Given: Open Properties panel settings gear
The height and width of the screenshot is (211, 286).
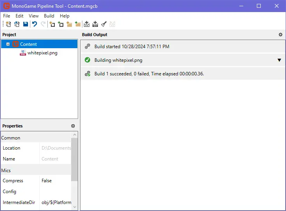Looking at the screenshot, I should (x=73, y=126).
